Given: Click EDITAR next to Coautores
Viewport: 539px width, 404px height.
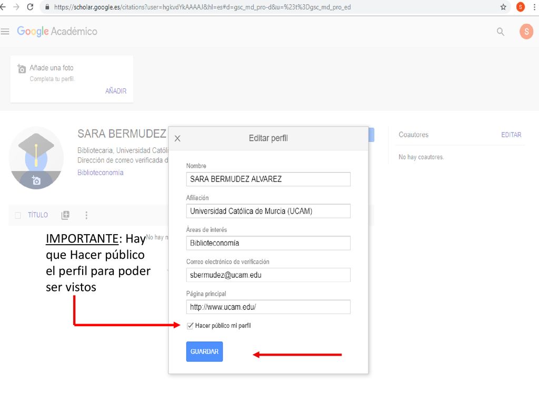Looking at the screenshot, I should coord(511,135).
